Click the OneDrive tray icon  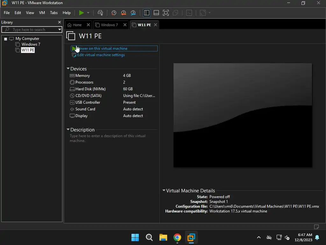click(269, 237)
